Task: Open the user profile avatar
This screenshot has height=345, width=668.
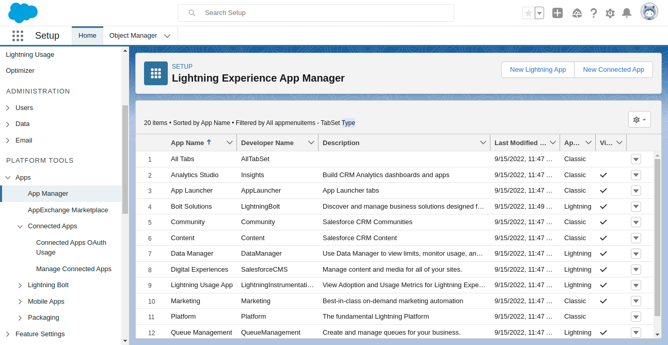Action: tap(649, 11)
